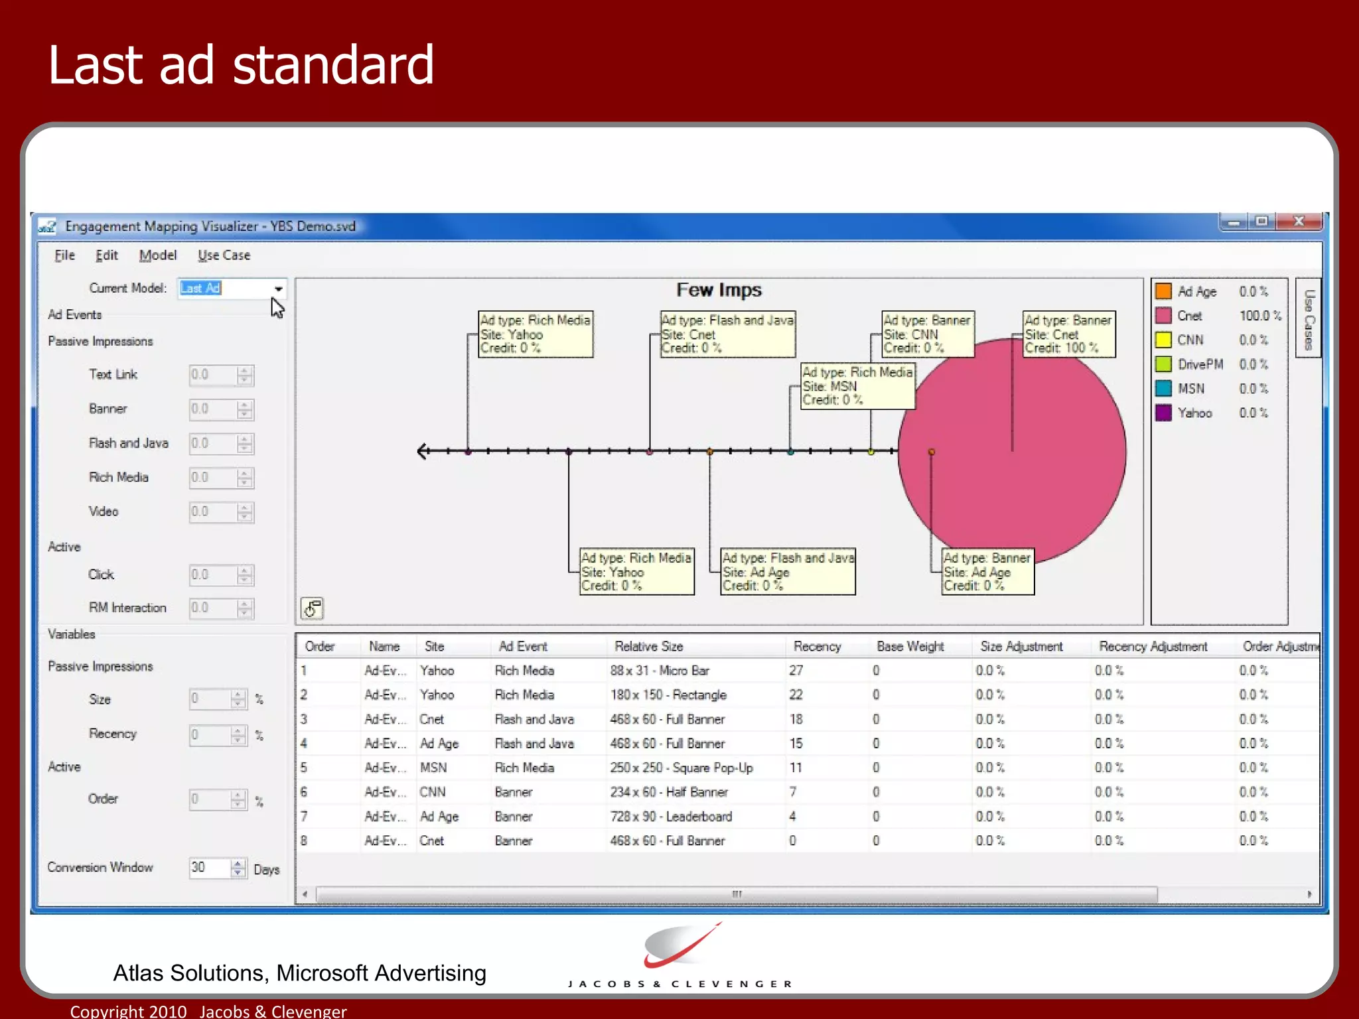Screen dimensions: 1359x1019
Task: Click the Banner Cnet Credit 100% label
Action: point(1068,334)
